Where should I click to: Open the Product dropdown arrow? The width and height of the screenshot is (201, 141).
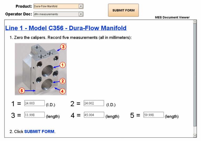(81, 6)
